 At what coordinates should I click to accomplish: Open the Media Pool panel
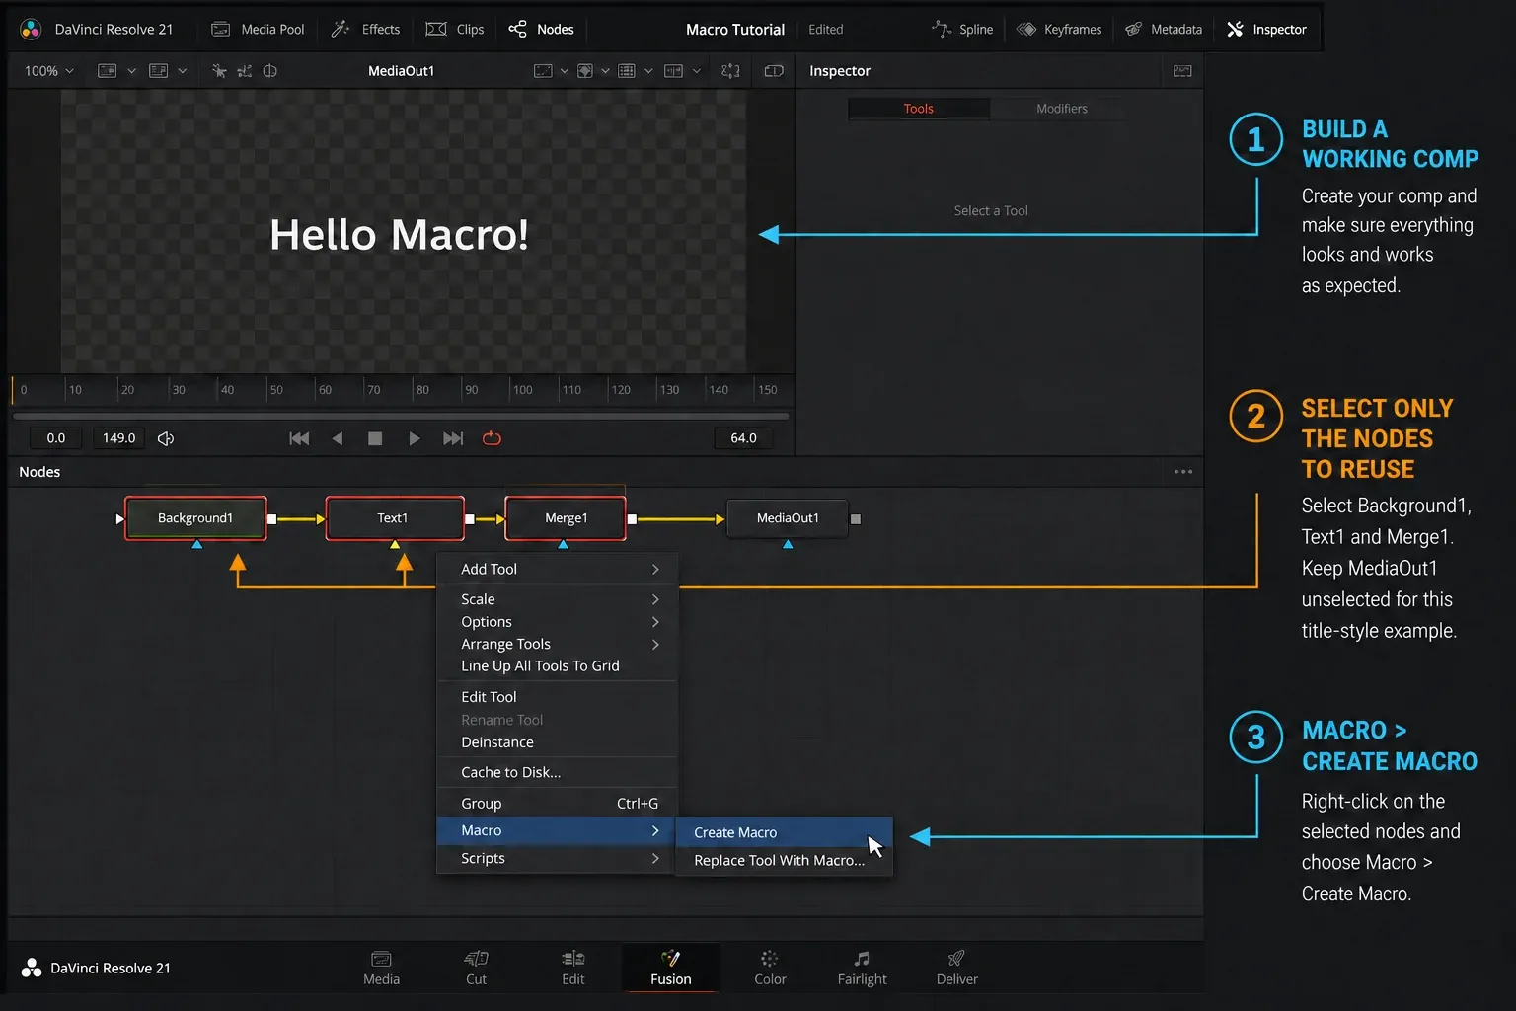point(259,30)
